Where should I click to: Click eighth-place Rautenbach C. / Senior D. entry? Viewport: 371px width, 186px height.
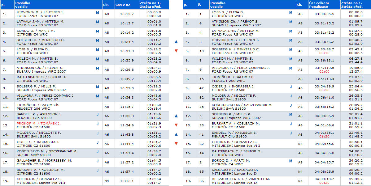pos(41,77)
